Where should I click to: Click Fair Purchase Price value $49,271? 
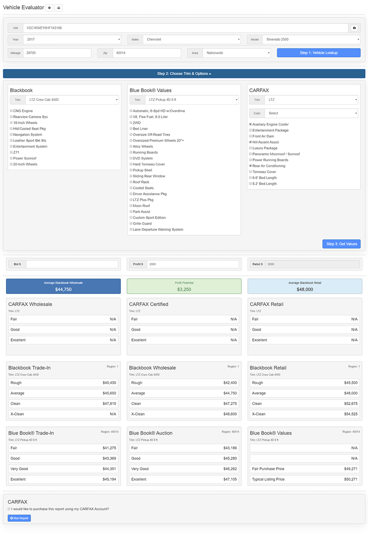351,469
